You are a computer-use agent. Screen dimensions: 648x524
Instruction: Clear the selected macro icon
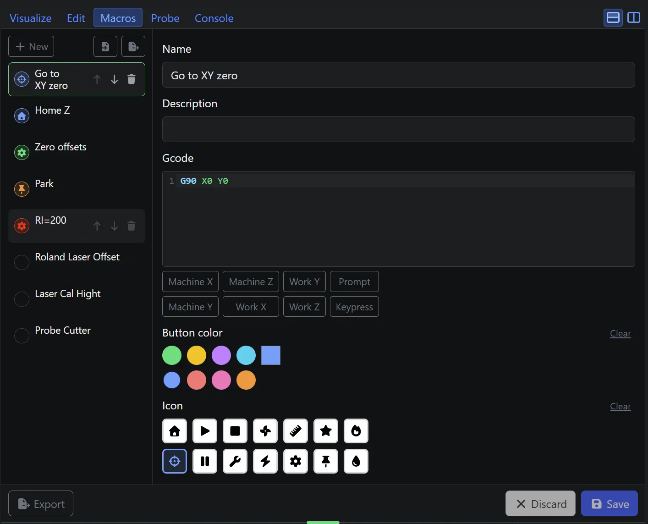pos(621,406)
